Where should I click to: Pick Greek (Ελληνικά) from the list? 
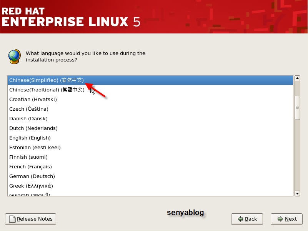[150, 186]
